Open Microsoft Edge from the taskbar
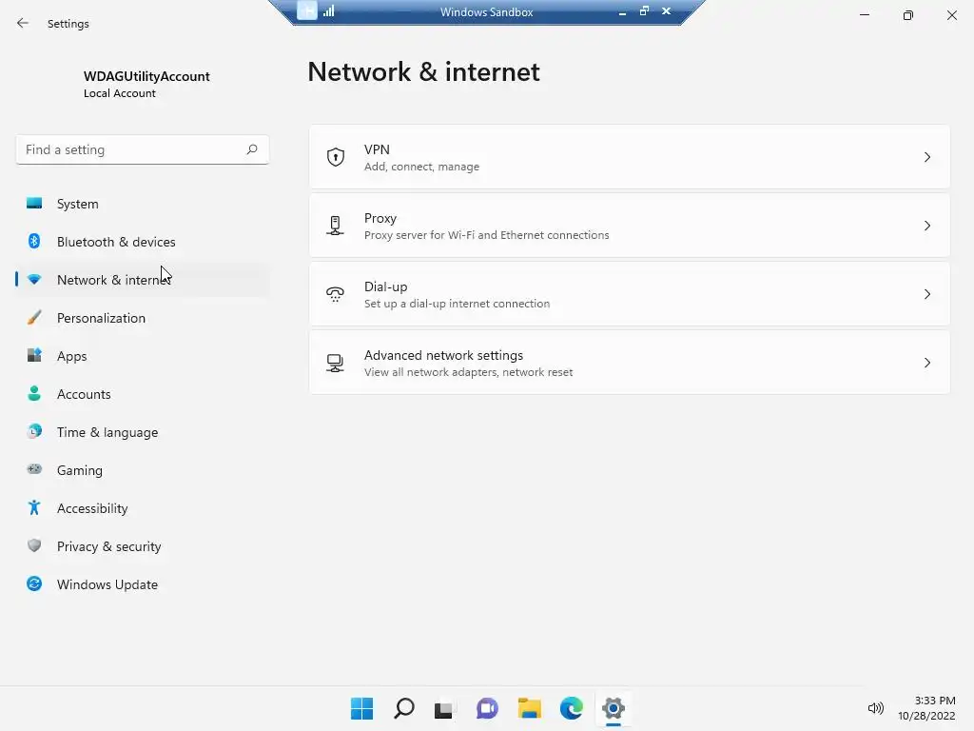 point(571,708)
